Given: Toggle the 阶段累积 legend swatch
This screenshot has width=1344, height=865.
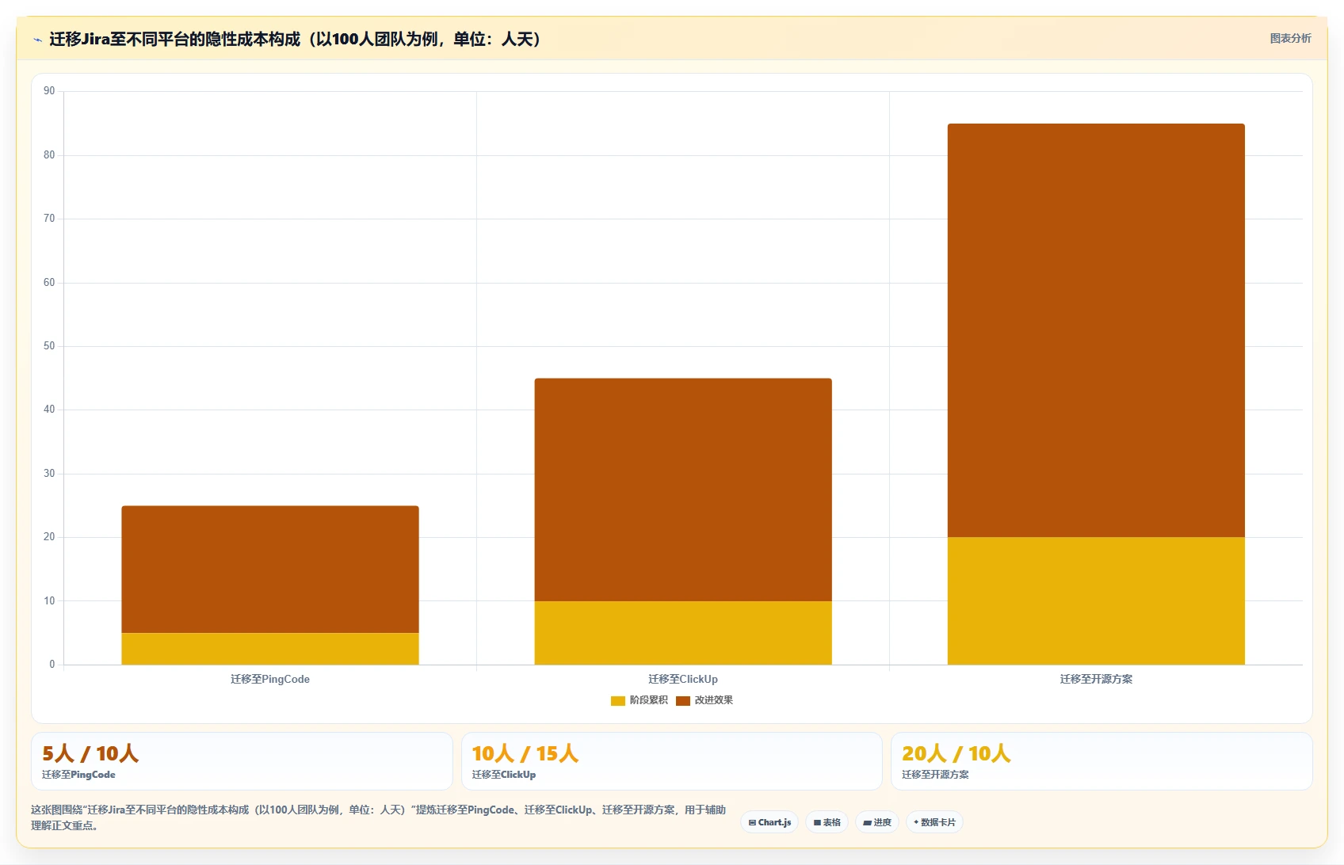Looking at the screenshot, I should [x=618, y=701].
